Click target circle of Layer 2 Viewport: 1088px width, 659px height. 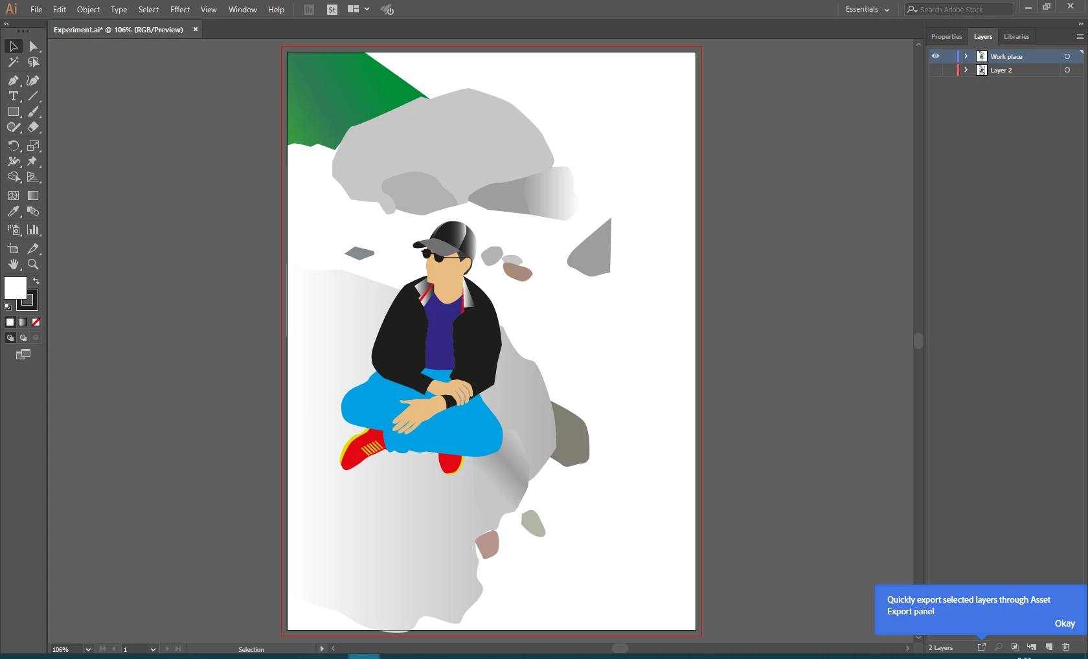1067,70
